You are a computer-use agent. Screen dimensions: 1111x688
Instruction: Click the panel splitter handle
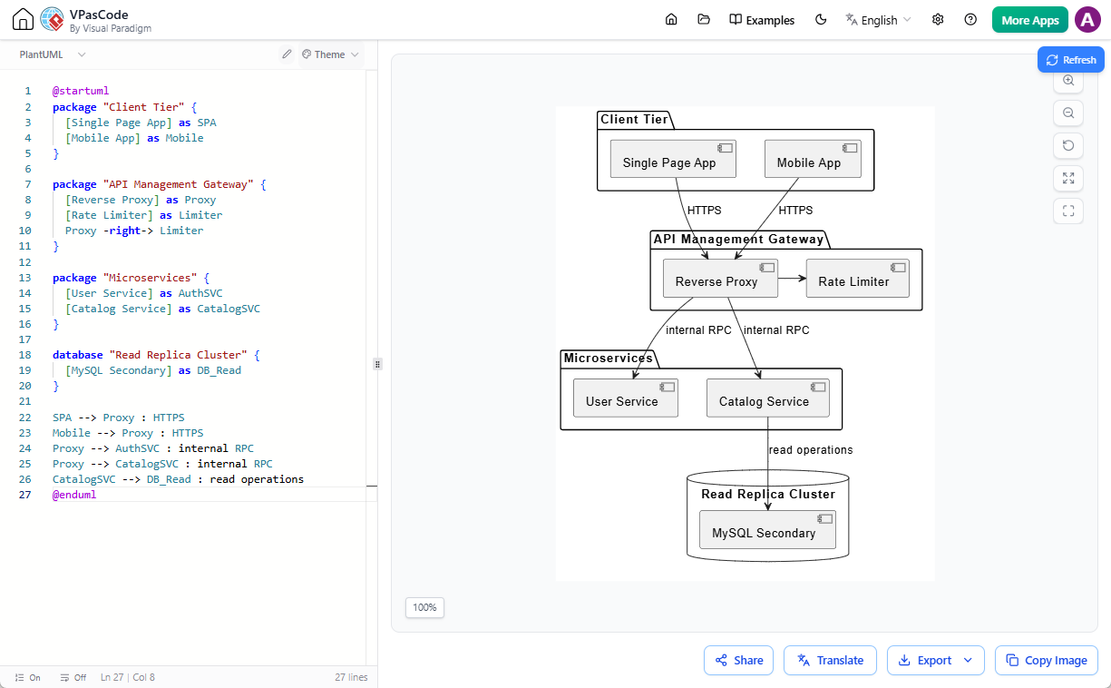[x=377, y=363]
